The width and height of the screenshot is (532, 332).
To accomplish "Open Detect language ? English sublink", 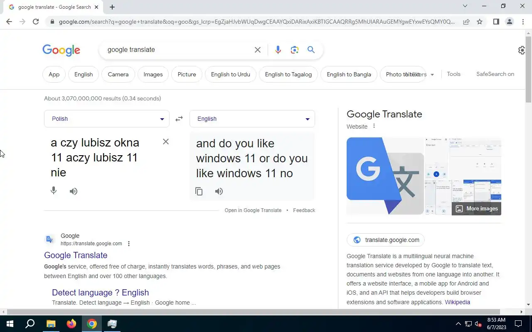I will 100,293.
